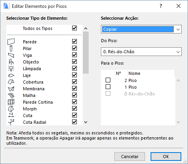Check the 2 Piso destination checkbox
188x164 pixels.
pos(108,80)
